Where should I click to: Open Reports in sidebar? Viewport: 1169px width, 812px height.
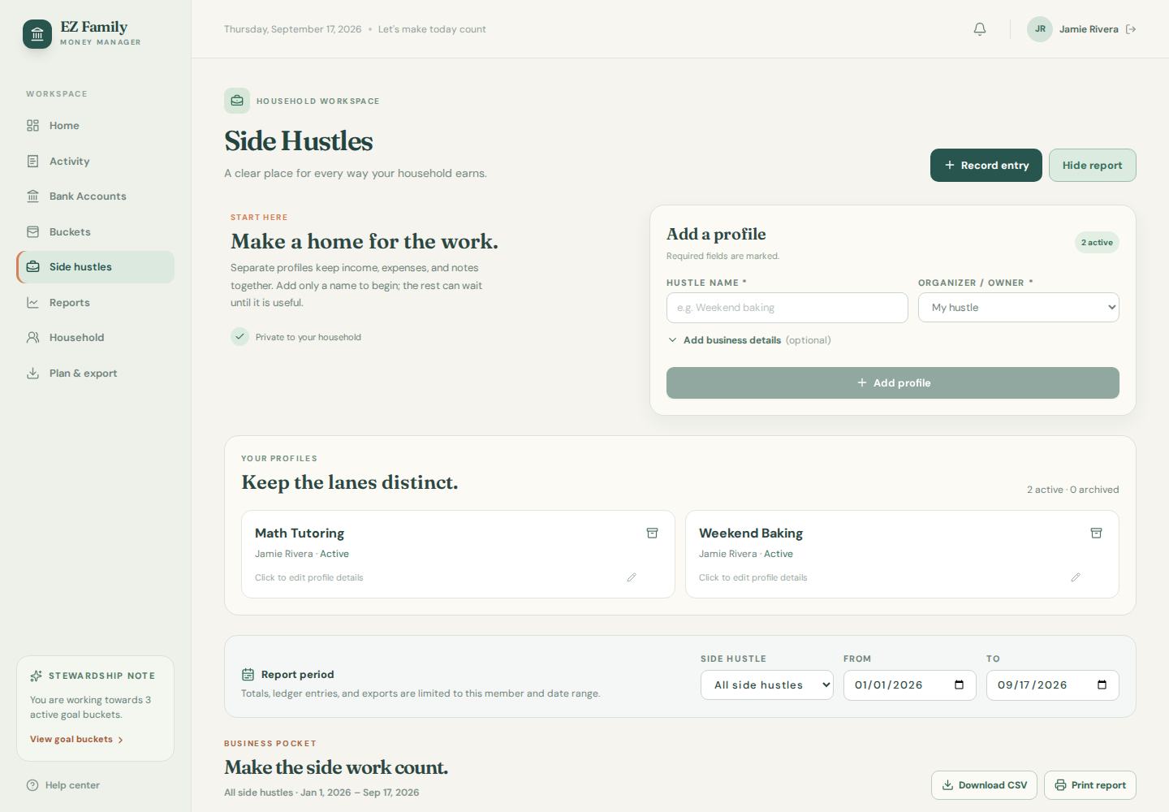95,302
